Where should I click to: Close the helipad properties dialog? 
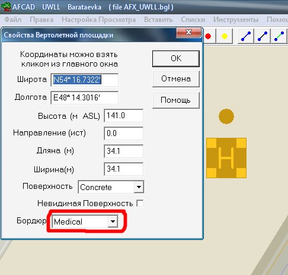[188, 32]
